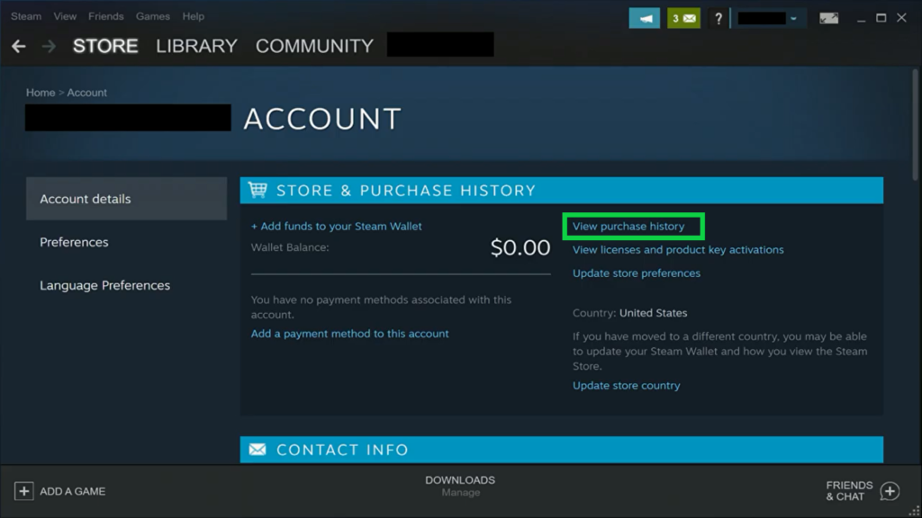Click the question mark help icon
This screenshot has width=922, height=518.
tap(718, 18)
